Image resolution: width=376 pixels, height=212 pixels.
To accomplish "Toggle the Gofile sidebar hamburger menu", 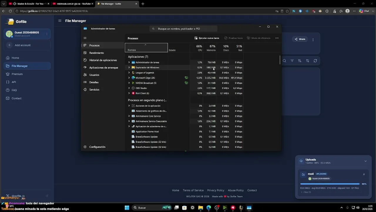I will 60,21.
